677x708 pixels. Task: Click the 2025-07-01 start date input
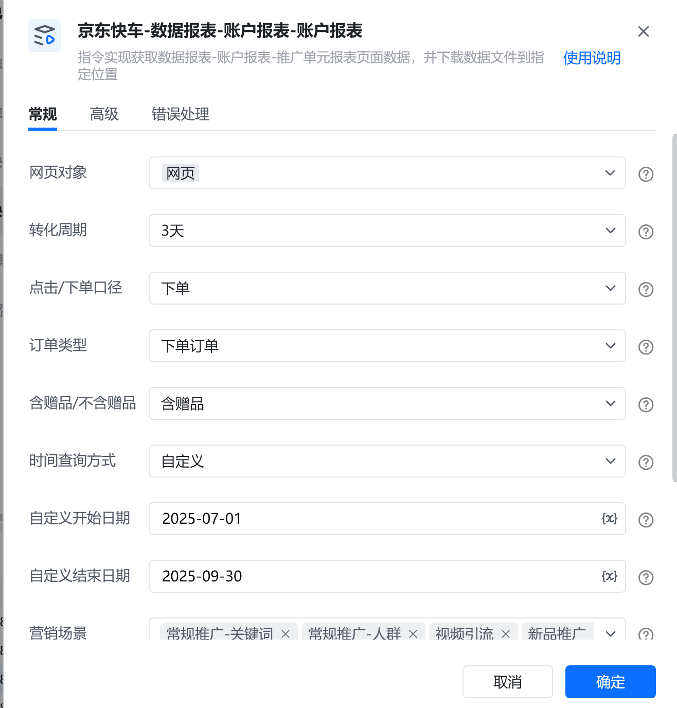387,519
